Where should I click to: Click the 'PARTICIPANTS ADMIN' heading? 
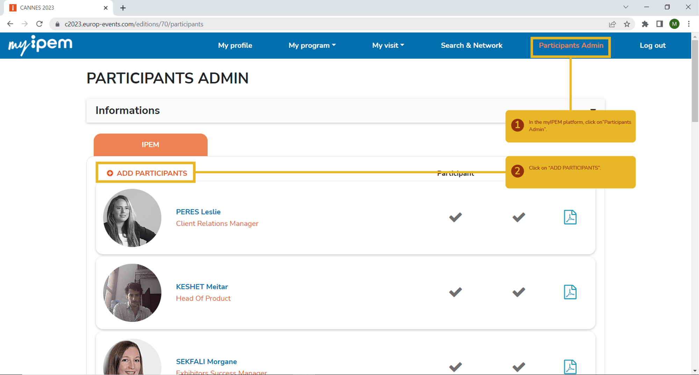[x=167, y=78]
